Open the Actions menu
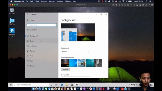 click(x=44, y=1)
